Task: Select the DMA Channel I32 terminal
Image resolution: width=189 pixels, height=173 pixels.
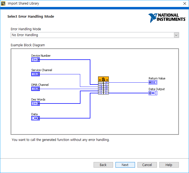Action: coord(35,89)
